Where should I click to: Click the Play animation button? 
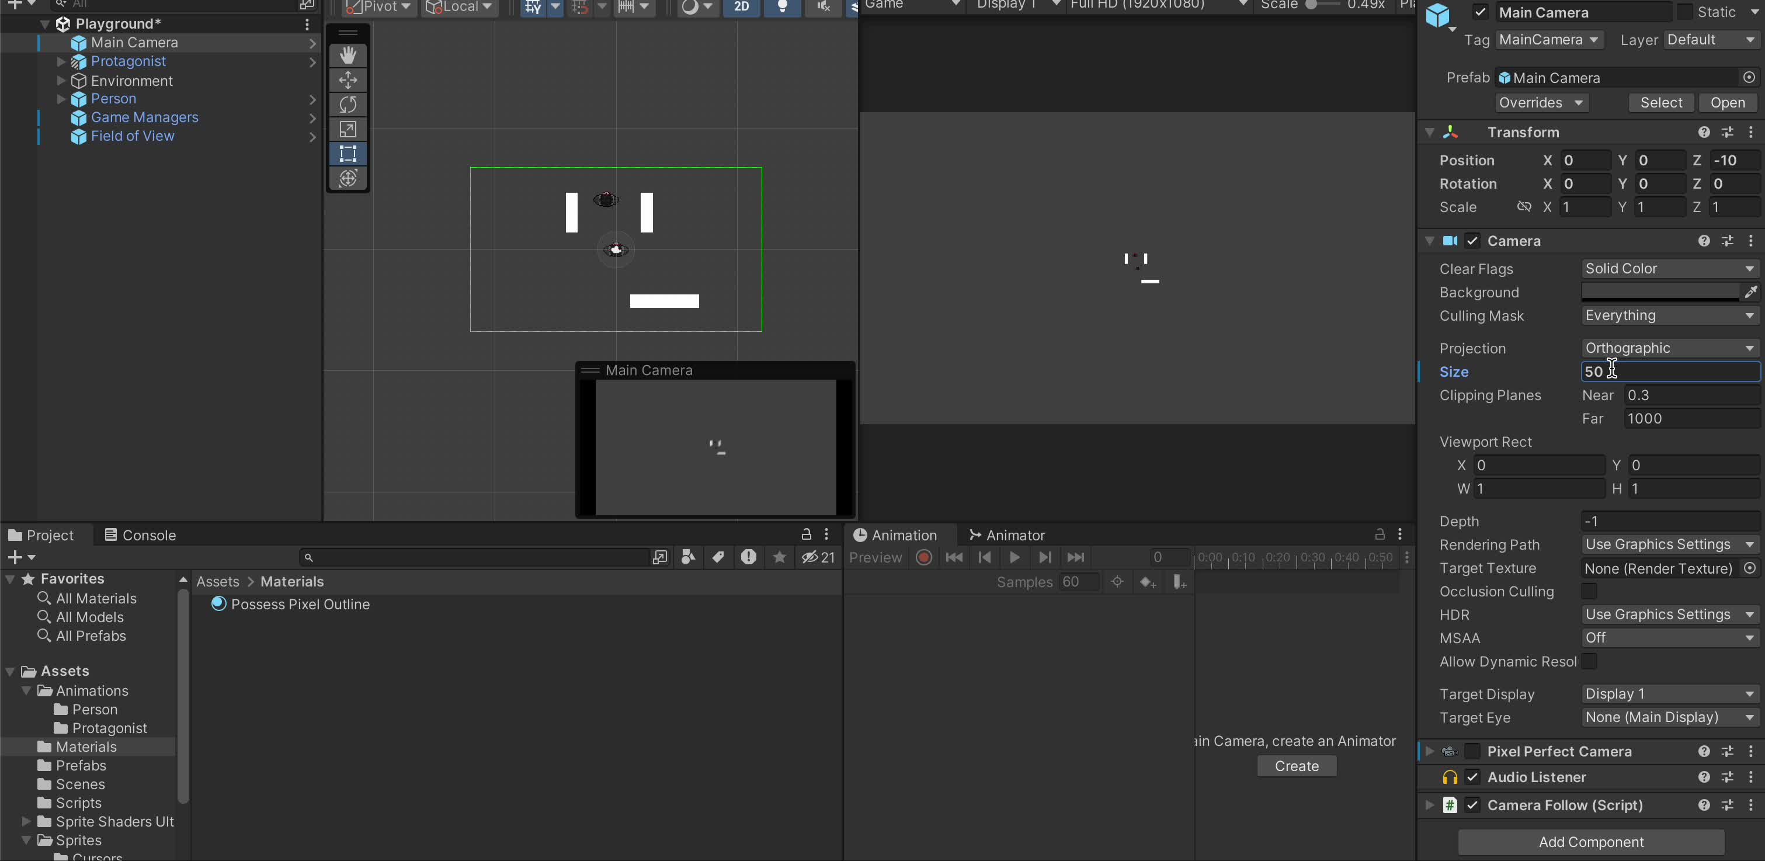1014,557
